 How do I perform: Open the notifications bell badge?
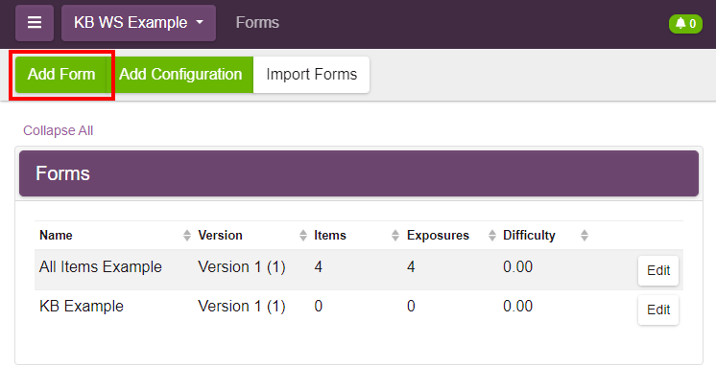coord(685,23)
